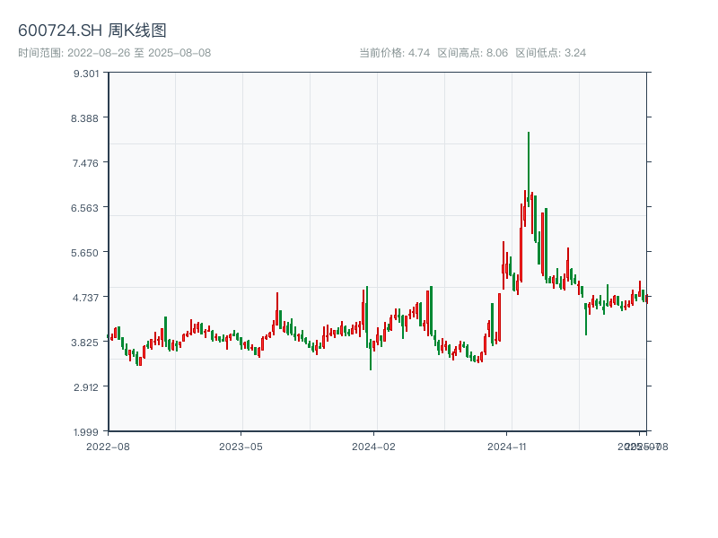
Task: Click the 区间高点: 8.06 label
Action: (x=473, y=53)
